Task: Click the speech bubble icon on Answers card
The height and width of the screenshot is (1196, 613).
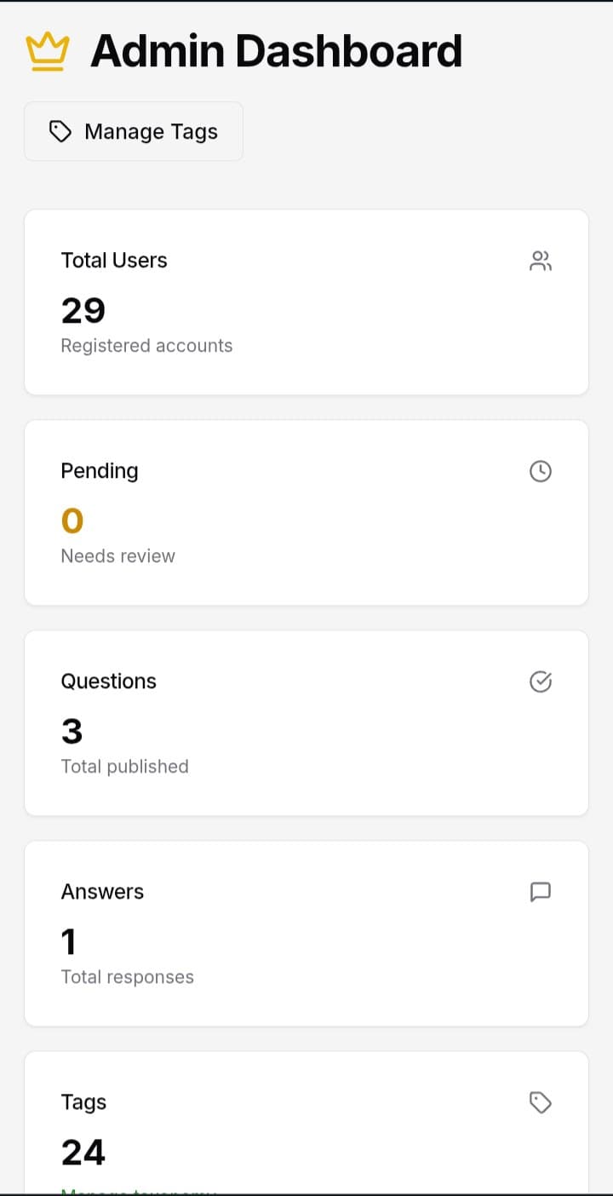Action: pos(541,892)
